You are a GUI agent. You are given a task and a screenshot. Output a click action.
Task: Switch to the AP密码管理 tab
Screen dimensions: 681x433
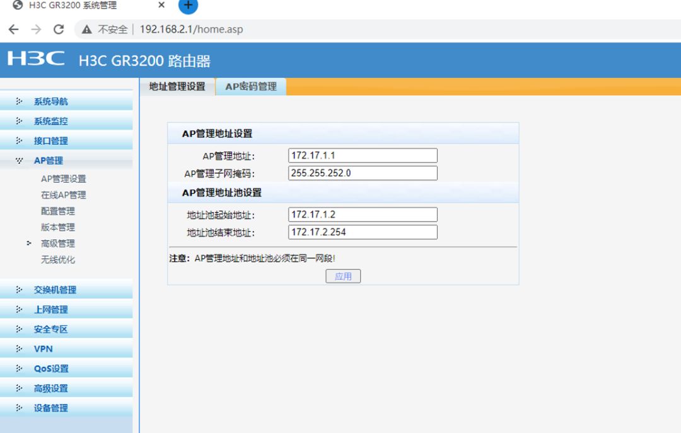coord(251,87)
